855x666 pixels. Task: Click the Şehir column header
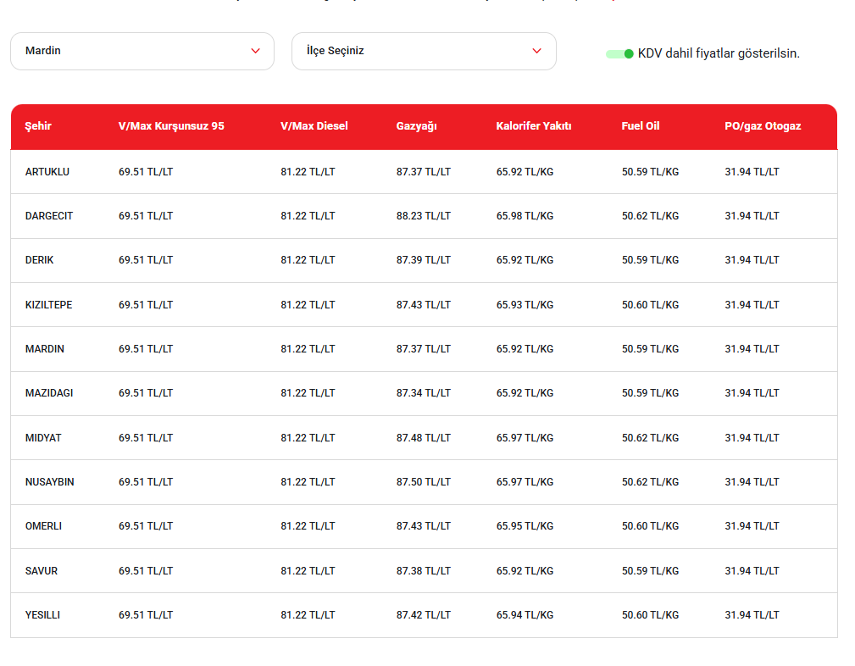(x=38, y=126)
